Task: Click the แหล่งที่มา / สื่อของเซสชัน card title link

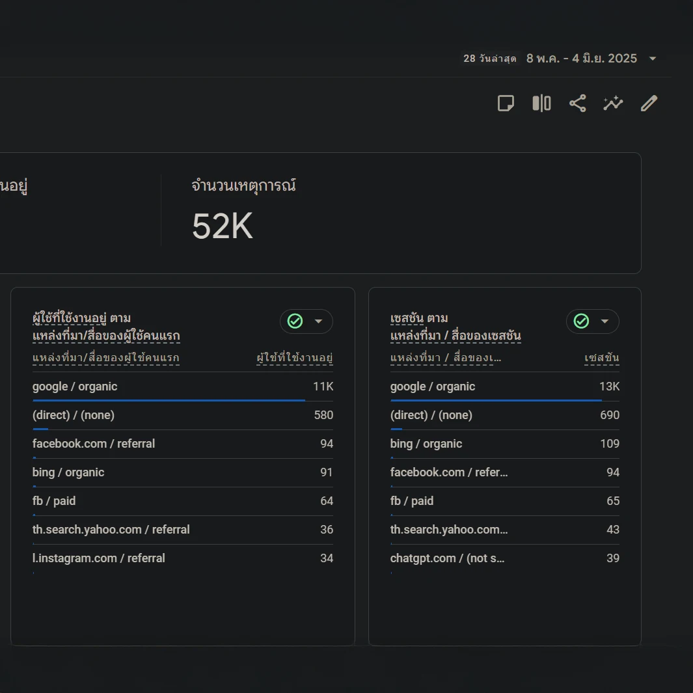Action: (455, 336)
